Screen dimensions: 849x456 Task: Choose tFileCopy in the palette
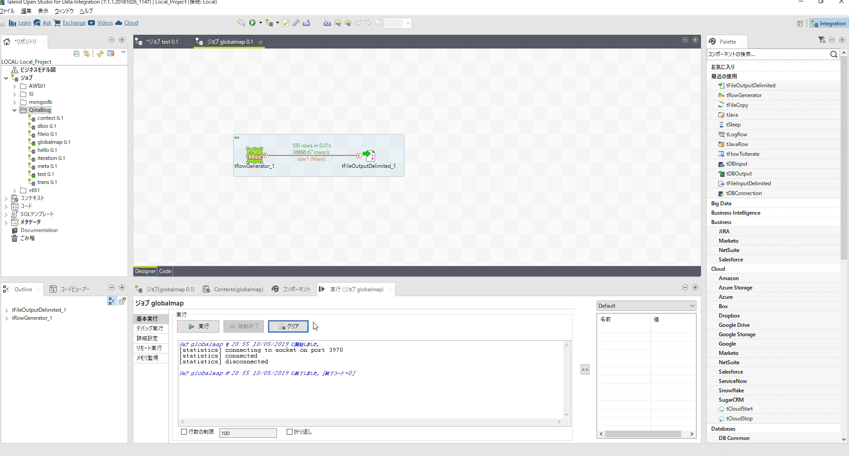pyautogui.click(x=737, y=105)
